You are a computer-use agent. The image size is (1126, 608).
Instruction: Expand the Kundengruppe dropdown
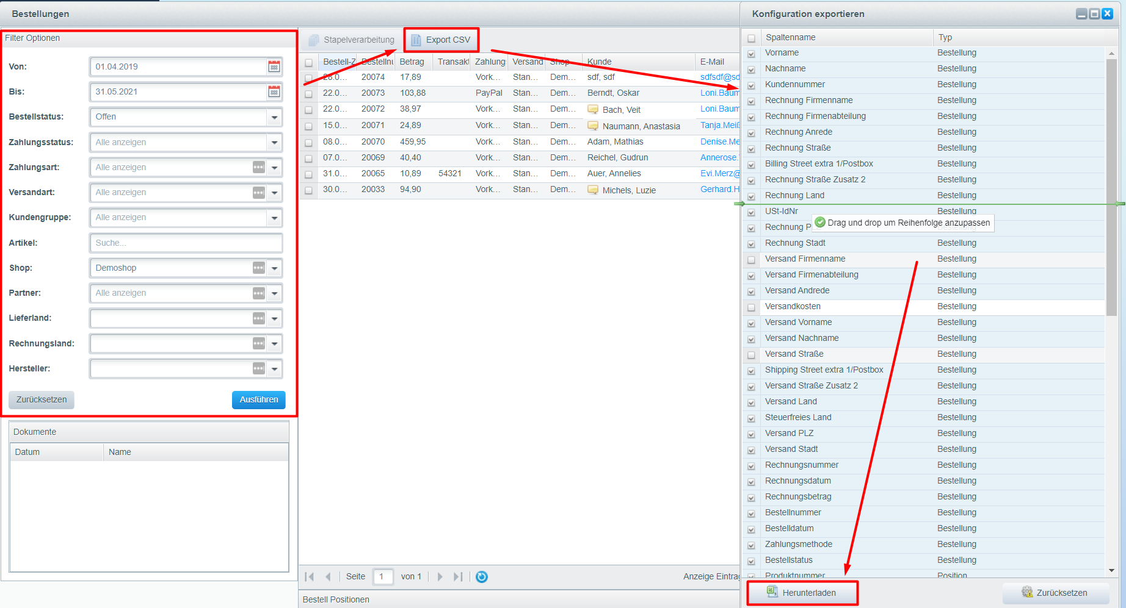click(x=274, y=217)
